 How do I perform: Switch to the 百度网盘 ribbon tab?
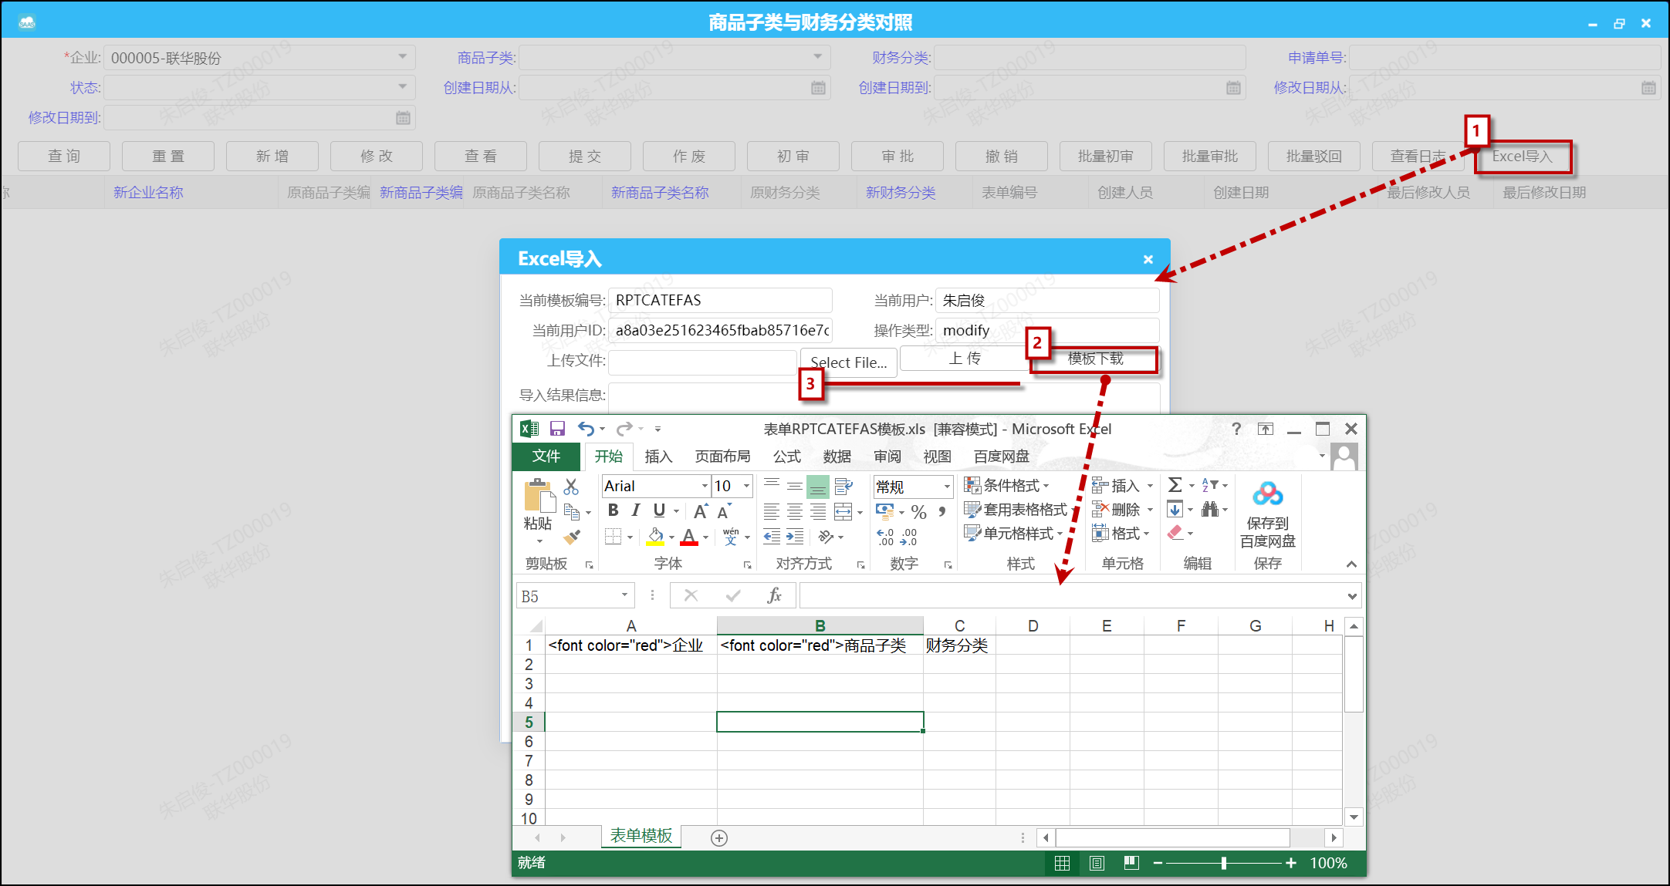click(1002, 456)
